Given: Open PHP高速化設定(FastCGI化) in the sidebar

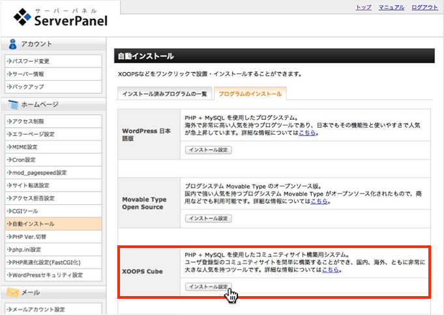Looking at the screenshot, I should [53, 262].
